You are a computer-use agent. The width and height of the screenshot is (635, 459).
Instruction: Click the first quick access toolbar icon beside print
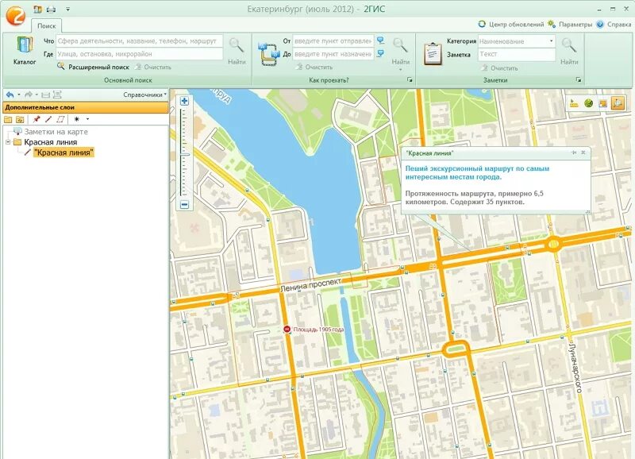(x=38, y=9)
